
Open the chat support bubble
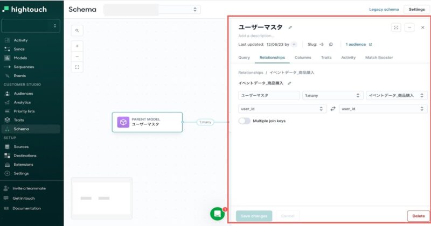tap(218, 214)
